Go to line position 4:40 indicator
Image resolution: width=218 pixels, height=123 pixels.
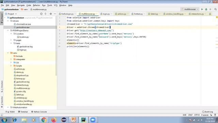coord(184,115)
